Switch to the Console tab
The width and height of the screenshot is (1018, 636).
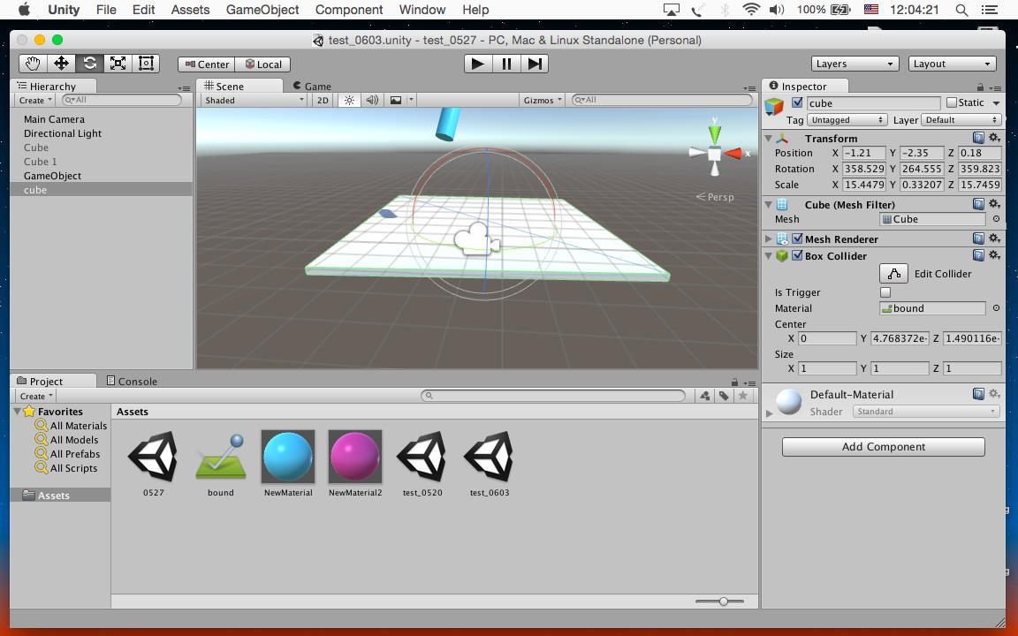pos(132,381)
